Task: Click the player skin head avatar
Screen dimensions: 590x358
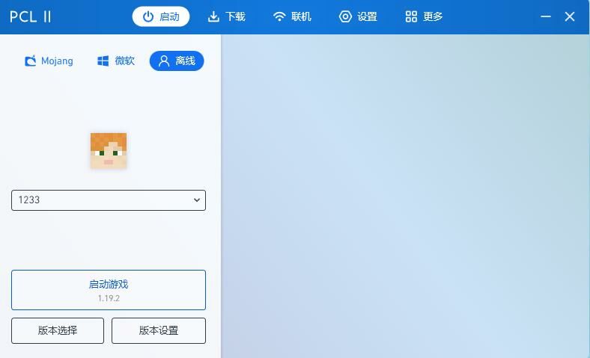Action: point(109,151)
